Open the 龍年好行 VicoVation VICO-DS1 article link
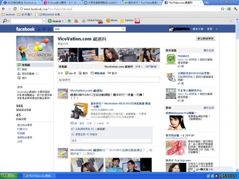The height and width of the screenshot is (179, 239). pos(121,105)
